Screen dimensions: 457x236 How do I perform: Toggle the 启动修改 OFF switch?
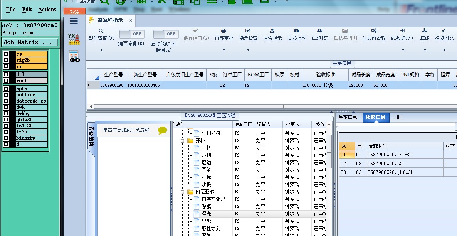166,34
